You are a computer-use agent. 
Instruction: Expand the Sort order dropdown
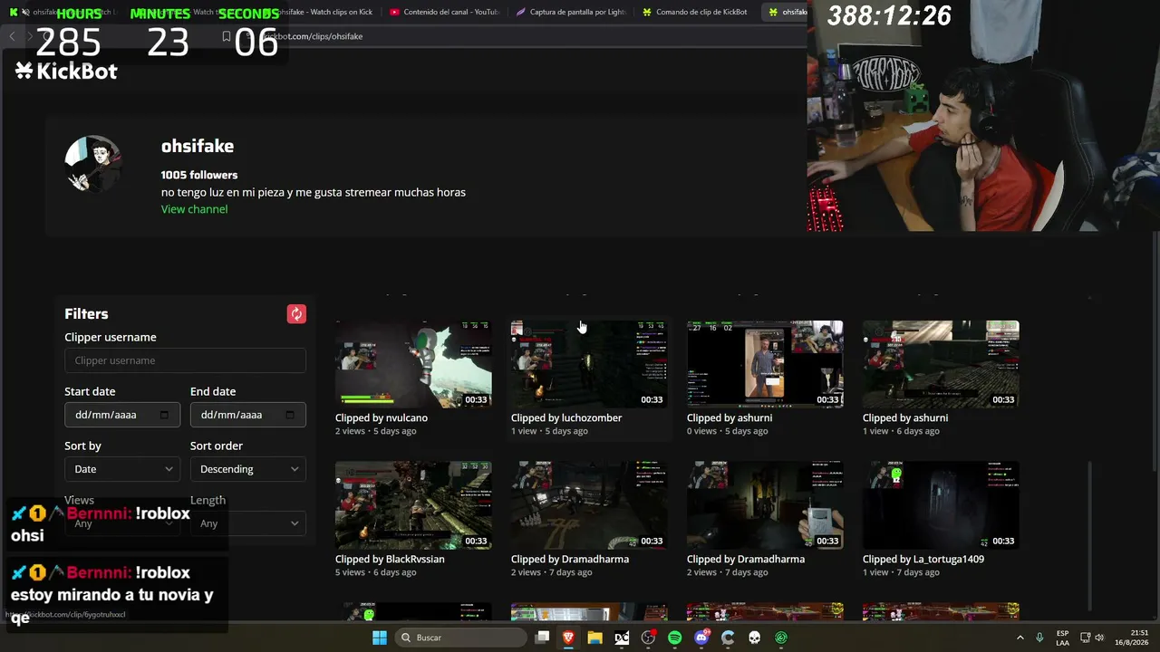[247, 469]
